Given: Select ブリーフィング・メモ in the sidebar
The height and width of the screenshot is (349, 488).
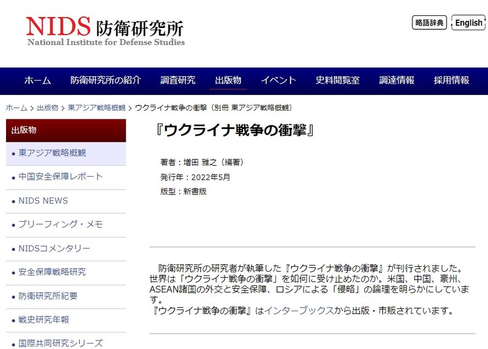Looking at the screenshot, I should coord(61,224).
